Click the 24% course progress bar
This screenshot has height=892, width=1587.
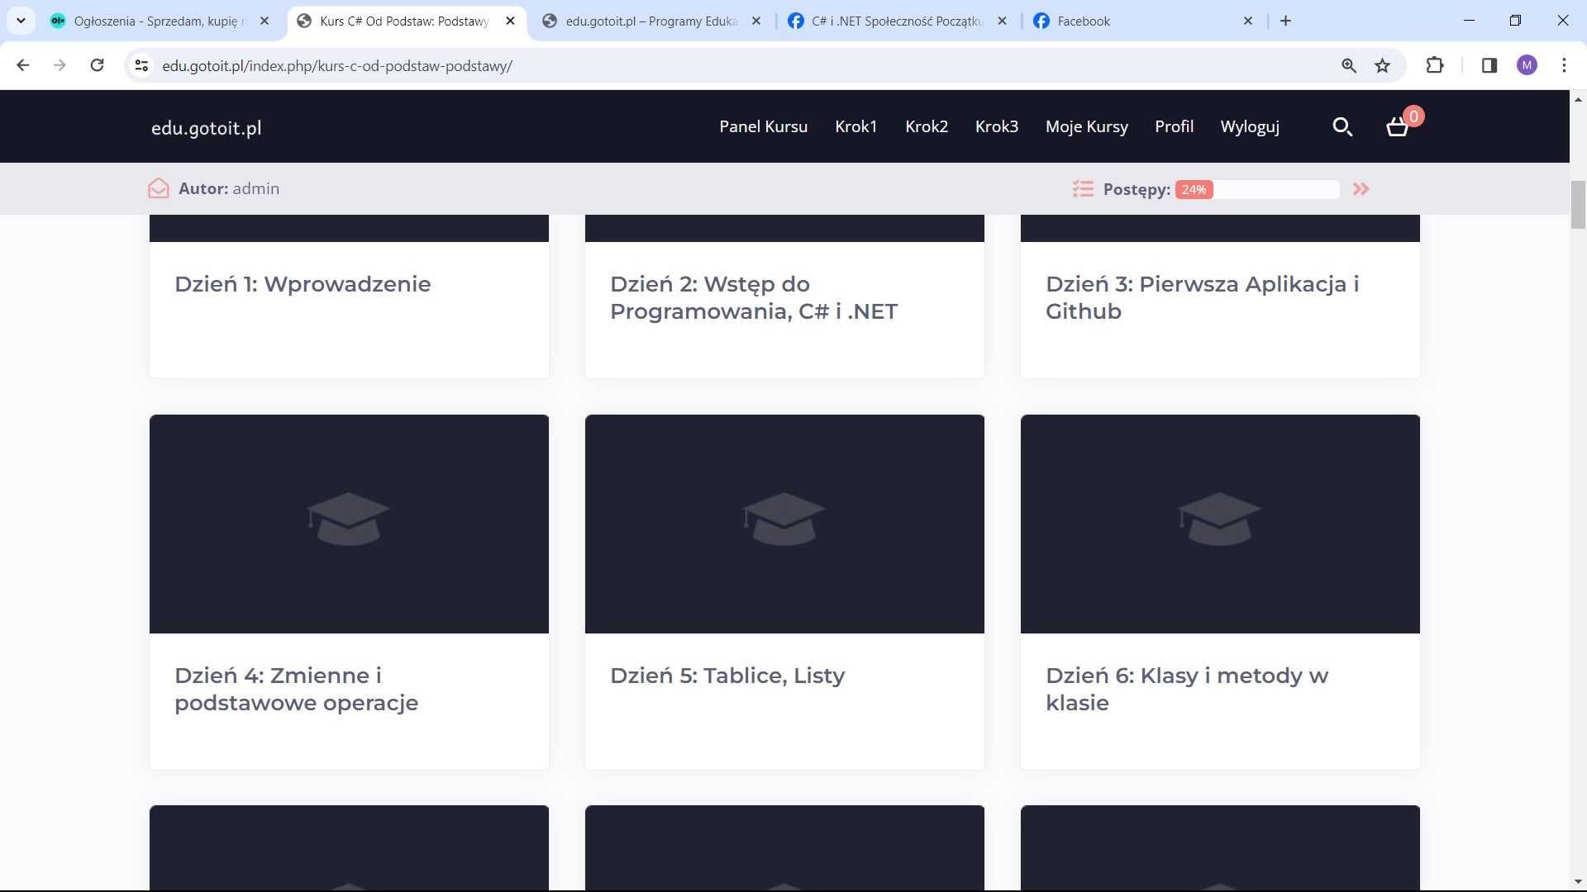click(x=1257, y=189)
